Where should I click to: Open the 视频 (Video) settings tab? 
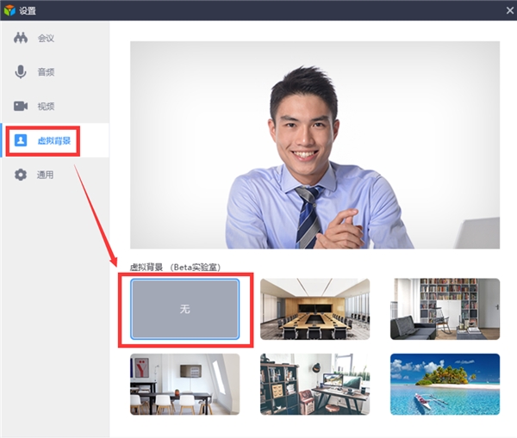(x=55, y=106)
